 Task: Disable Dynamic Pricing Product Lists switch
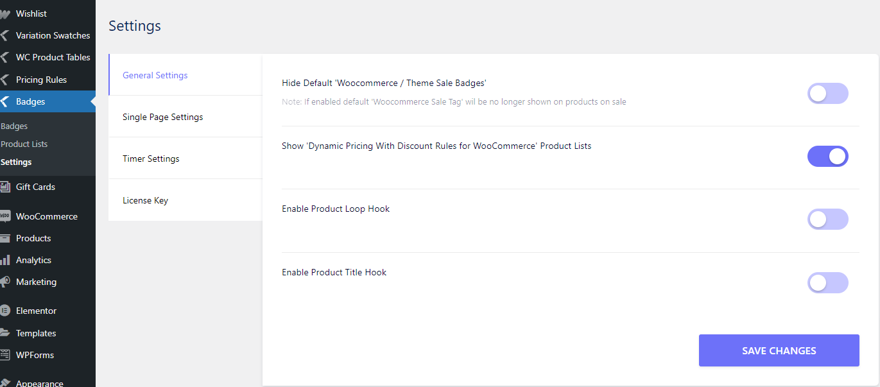(827, 156)
